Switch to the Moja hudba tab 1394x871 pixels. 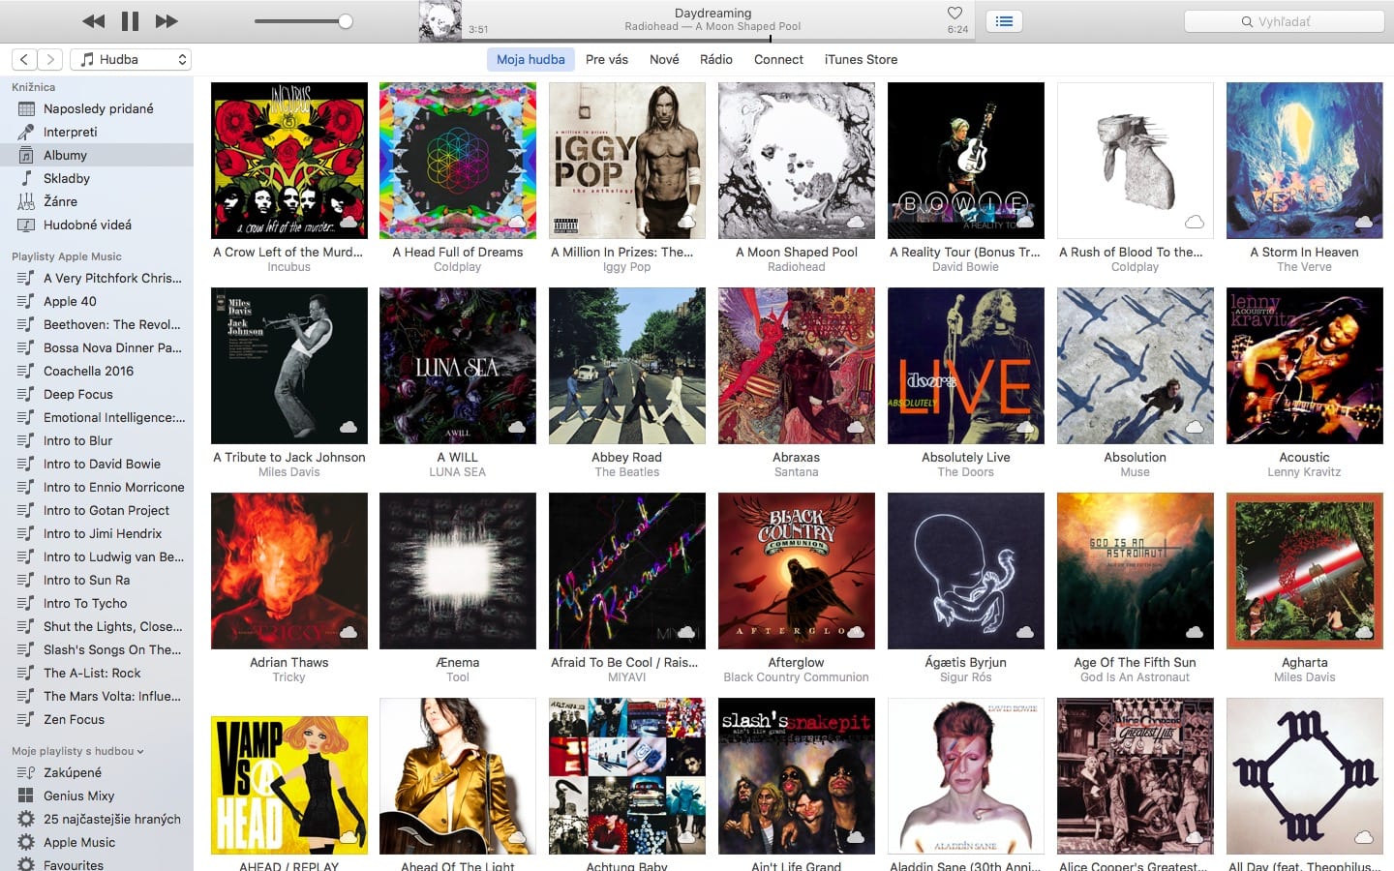coord(530,60)
